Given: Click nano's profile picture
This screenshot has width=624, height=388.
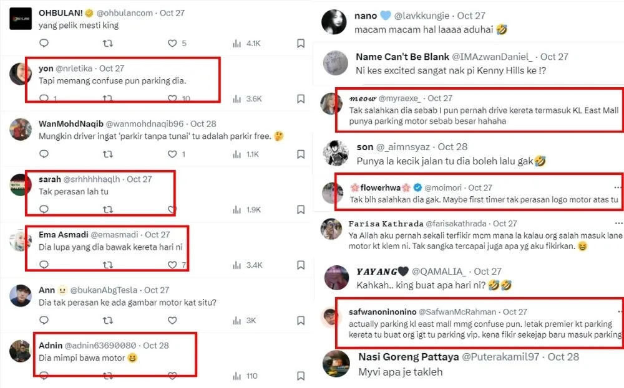Looking at the screenshot, I should (x=334, y=22).
